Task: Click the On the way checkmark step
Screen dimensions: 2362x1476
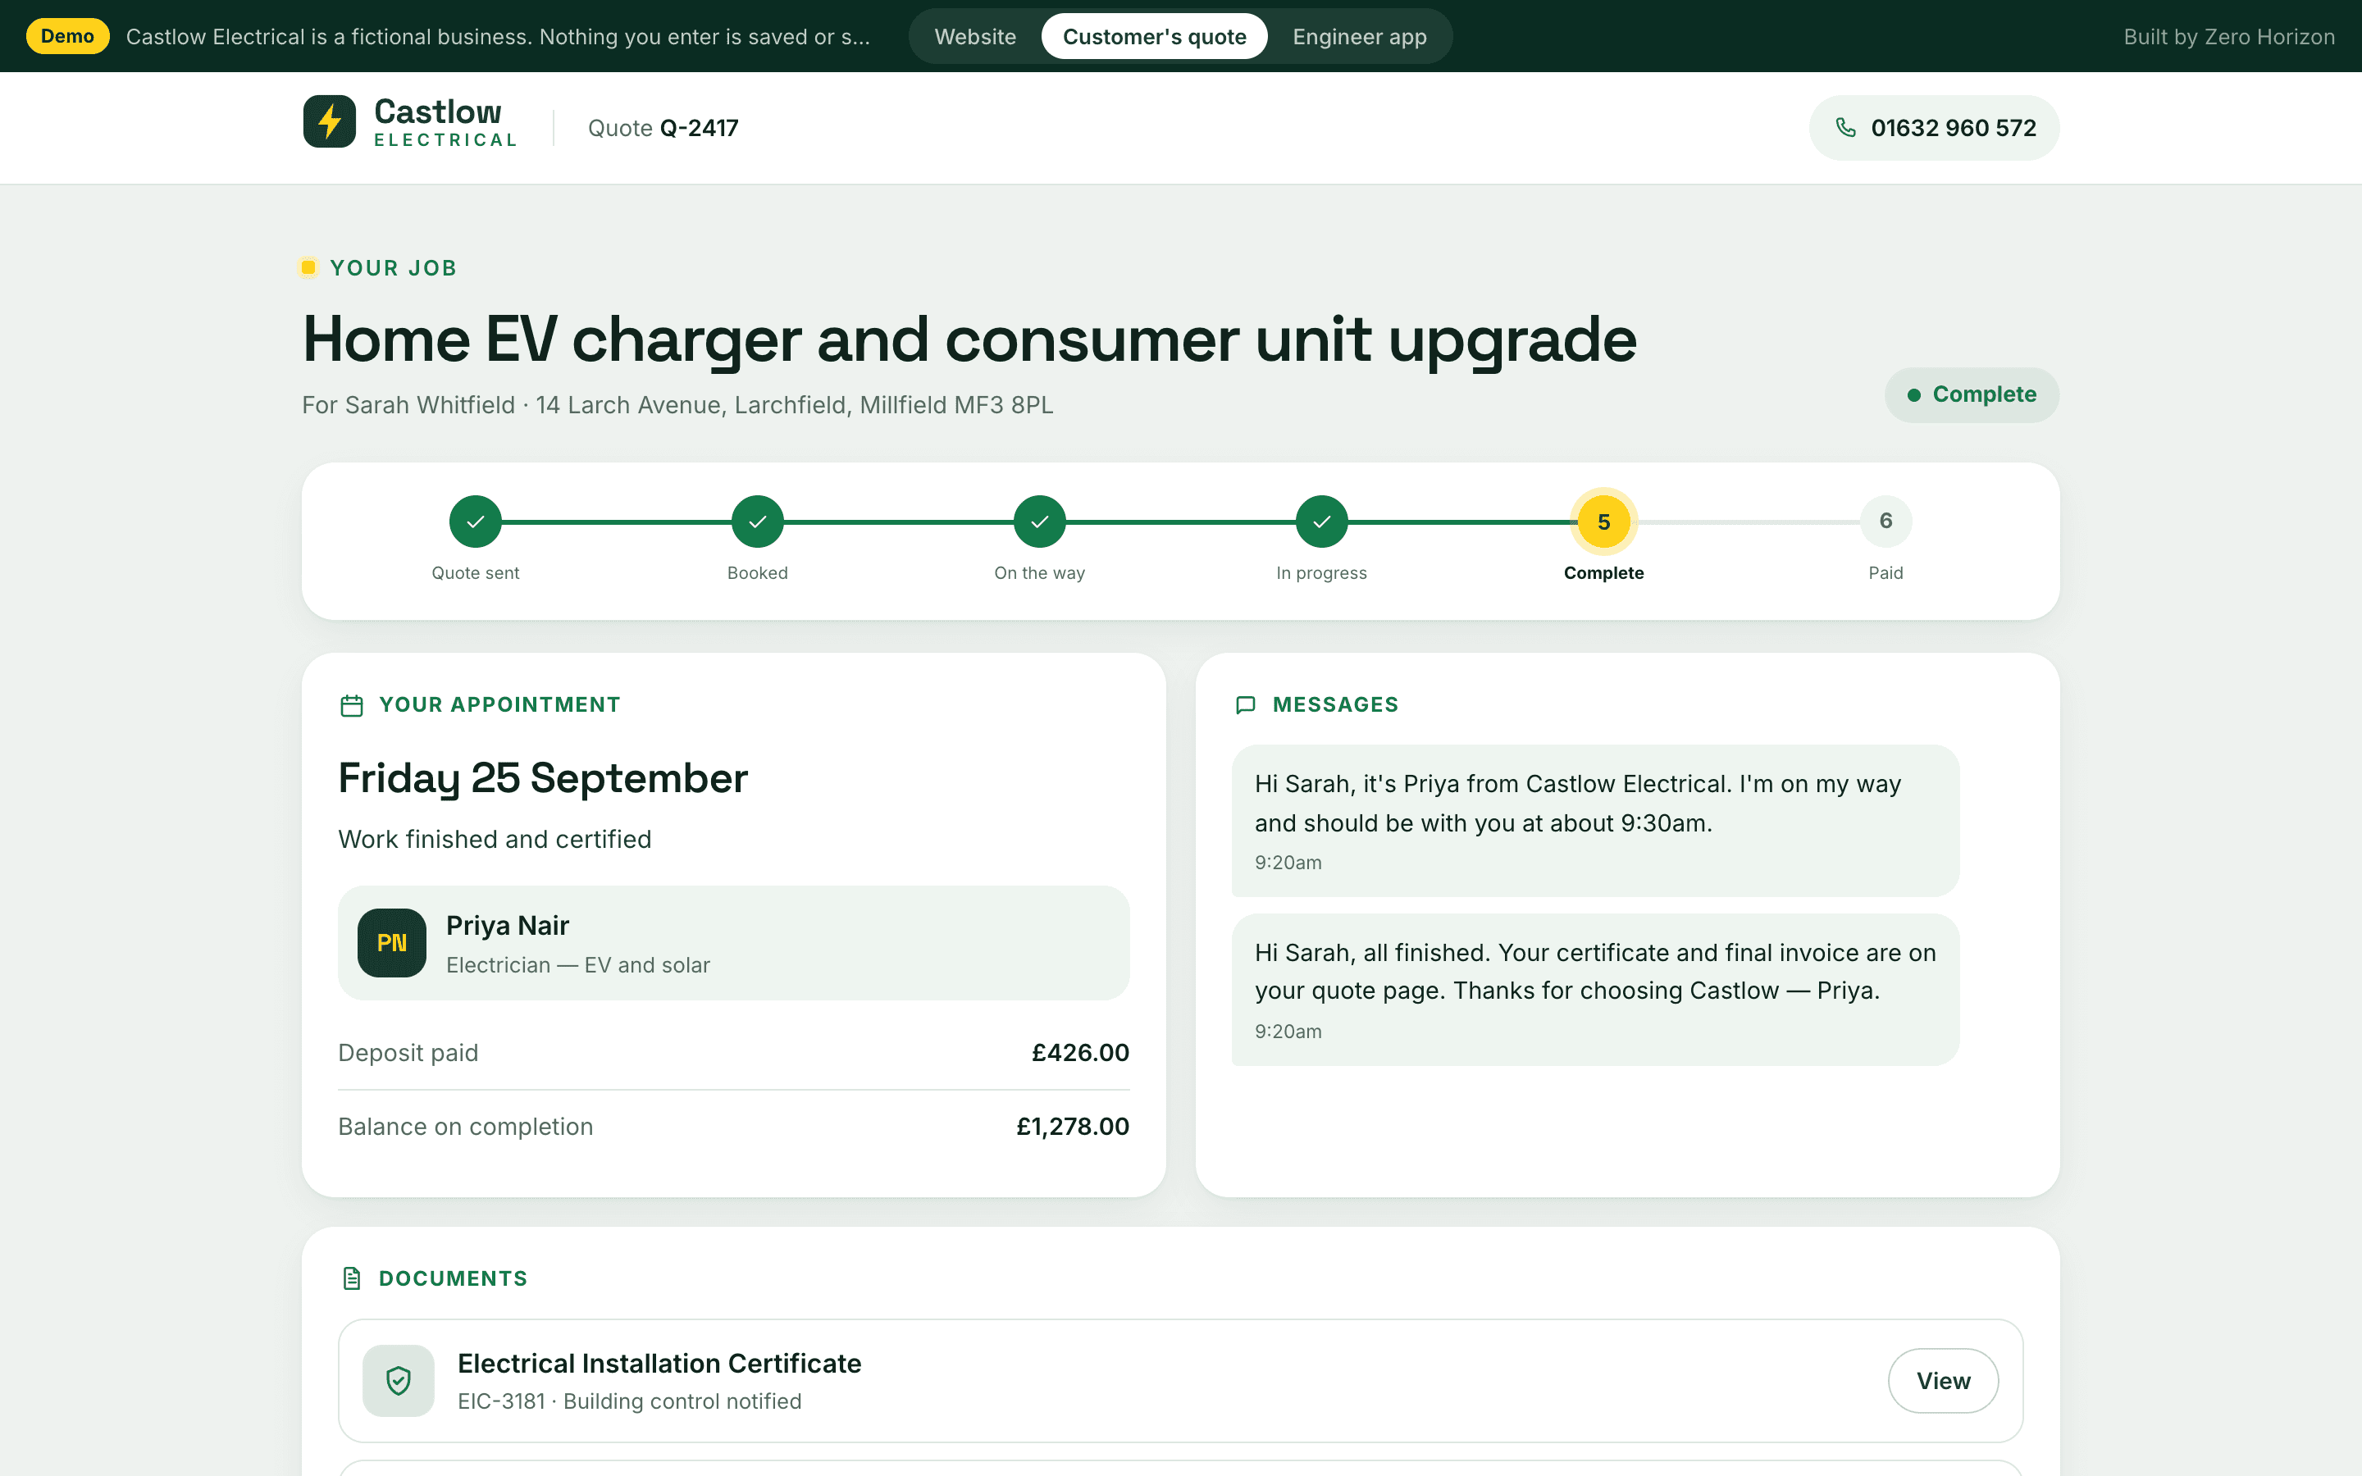Action: click(1039, 522)
